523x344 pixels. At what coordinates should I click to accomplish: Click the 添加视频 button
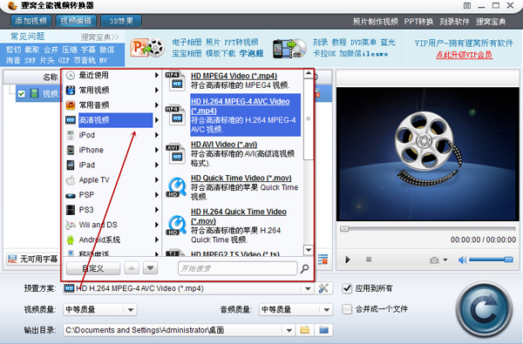pyautogui.click(x=31, y=21)
